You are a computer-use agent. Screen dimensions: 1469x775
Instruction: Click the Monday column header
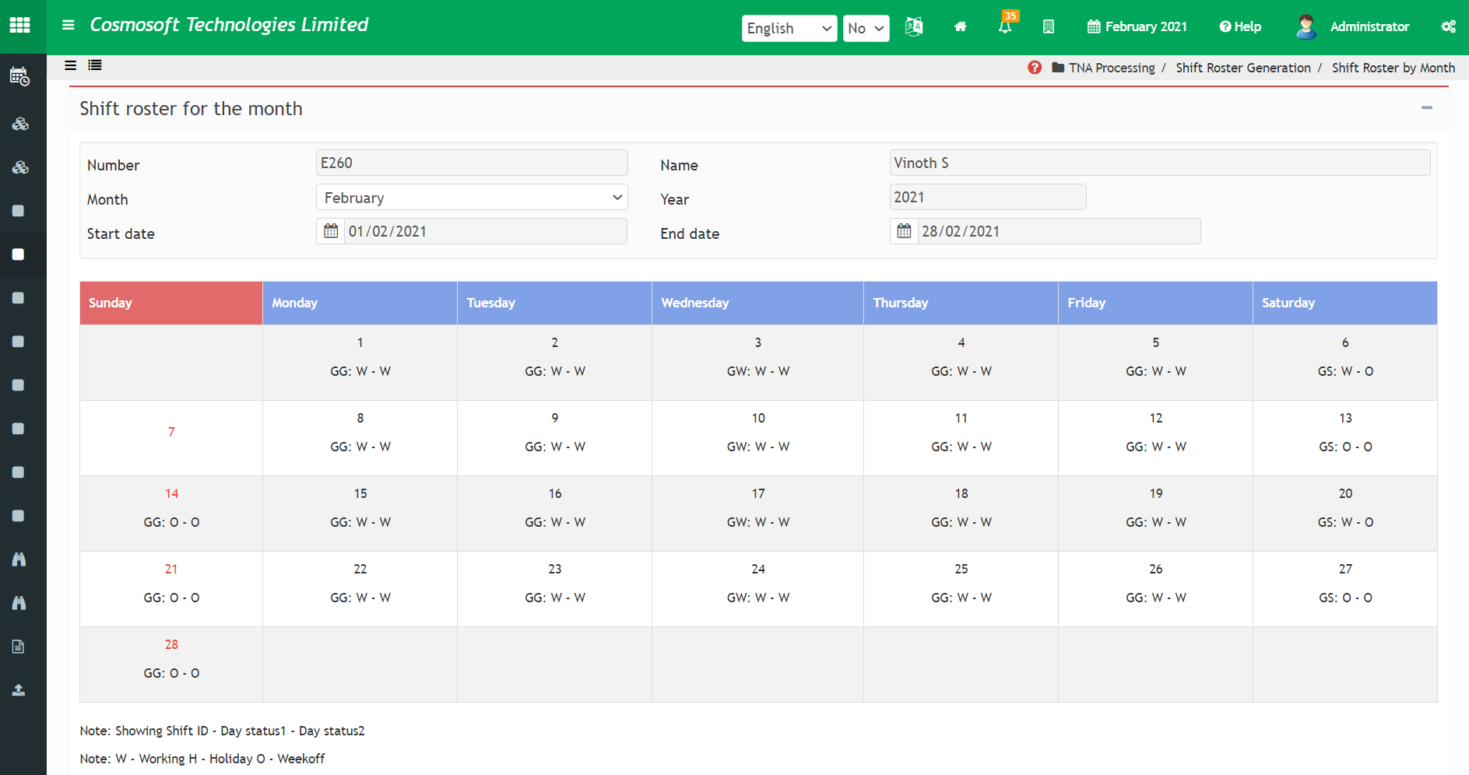[360, 303]
